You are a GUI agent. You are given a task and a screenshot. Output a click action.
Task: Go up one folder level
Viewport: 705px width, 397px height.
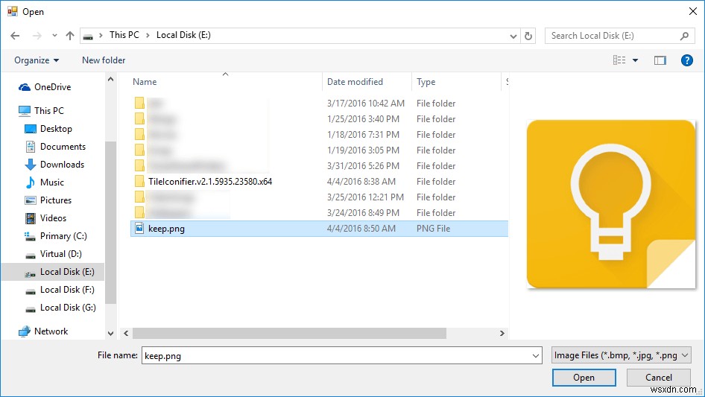tap(70, 36)
